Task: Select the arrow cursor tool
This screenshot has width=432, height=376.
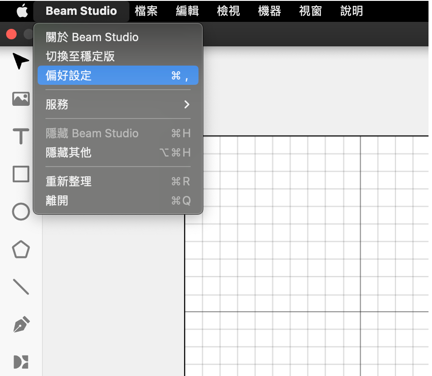Action: 21,61
